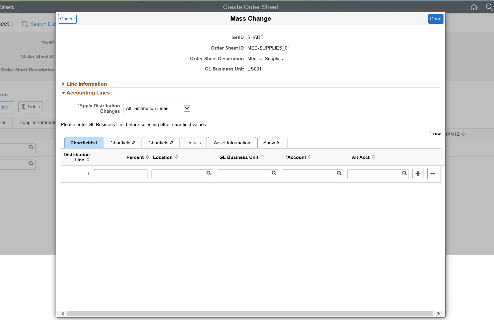Select the Show All tab

point(273,143)
